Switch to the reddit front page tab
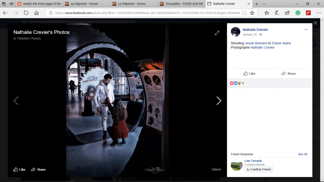The width and height of the screenshot is (324, 182). (x=39, y=4)
